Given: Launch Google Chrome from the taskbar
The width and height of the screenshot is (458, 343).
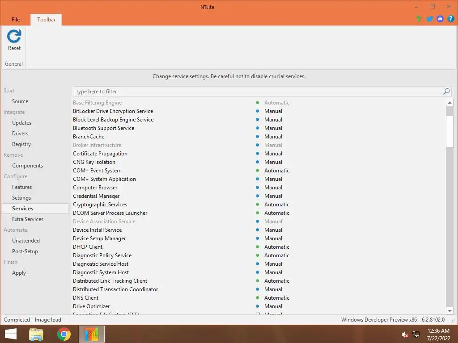Looking at the screenshot, I should [x=64, y=334].
